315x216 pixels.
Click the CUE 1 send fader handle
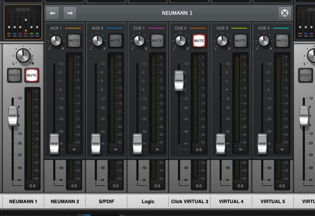click(137, 144)
